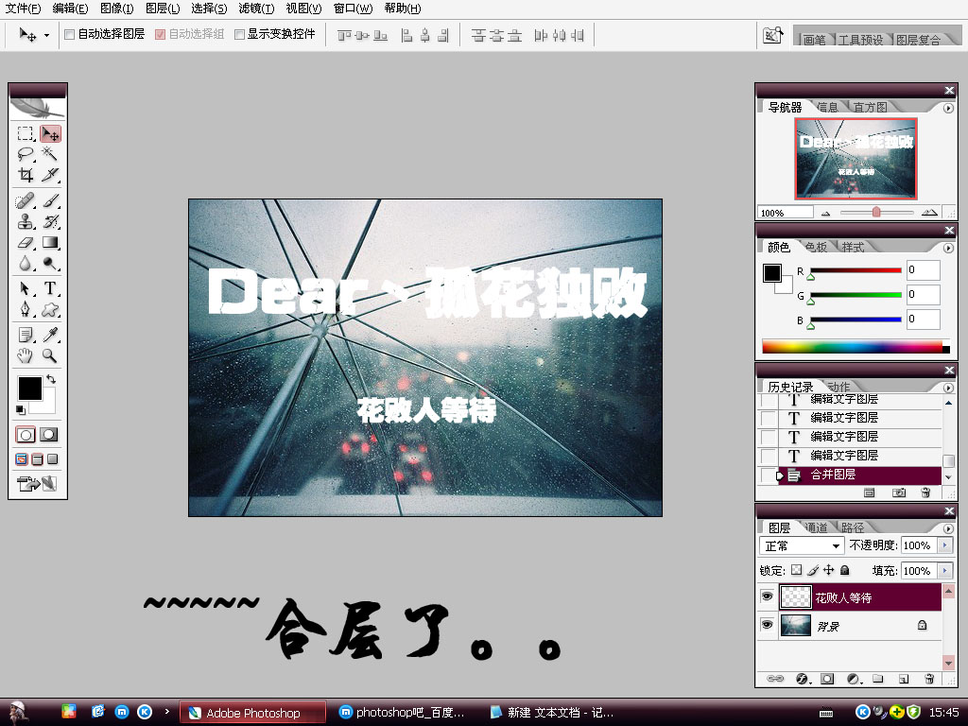Click the foreground color swatch in toolbox
The width and height of the screenshot is (968, 726).
[x=29, y=388]
